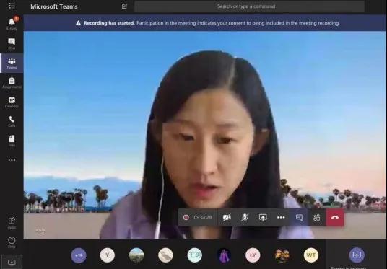This screenshot has width=387, height=269.
Task: Go to Assignments in sidebar
Action: [x=12, y=83]
